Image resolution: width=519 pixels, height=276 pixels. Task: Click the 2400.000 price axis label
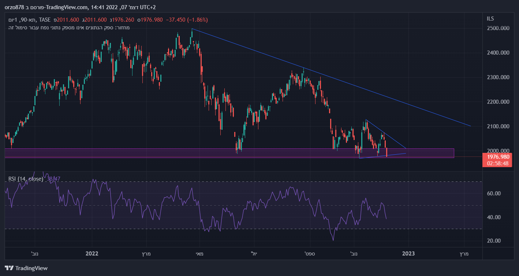pos(498,53)
